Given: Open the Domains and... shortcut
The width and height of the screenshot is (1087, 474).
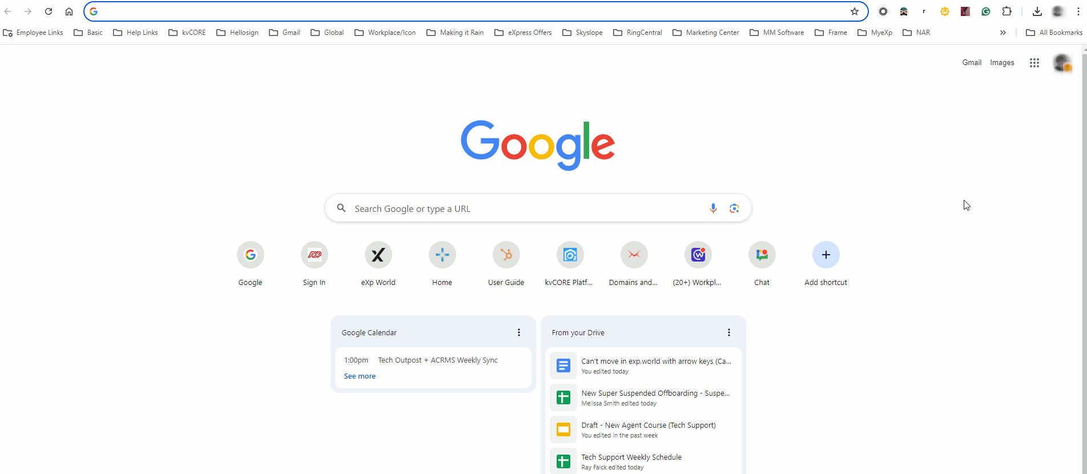Looking at the screenshot, I should (634, 265).
